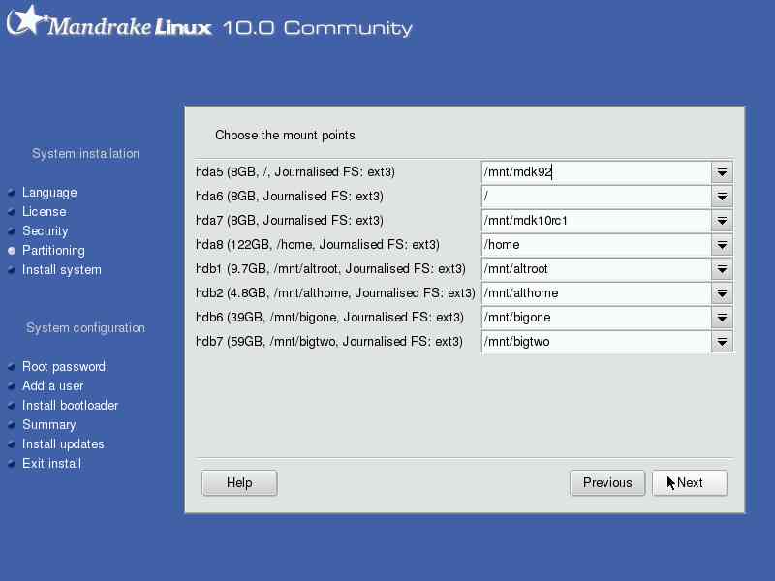Image resolution: width=775 pixels, height=581 pixels.
Task: Select the Language installation step
Action: pyautogui.click(x=49, y=192)
